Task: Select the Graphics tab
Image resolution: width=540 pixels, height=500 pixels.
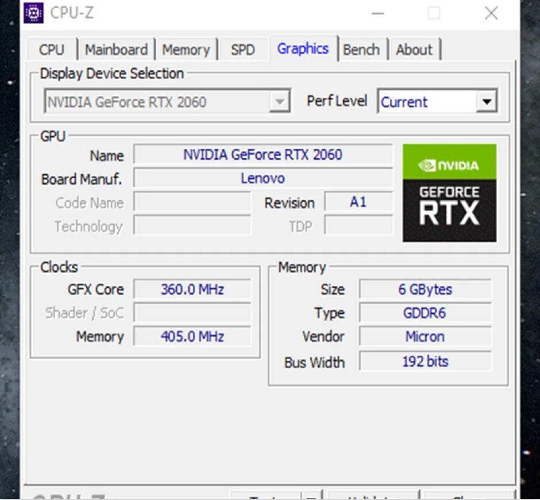Action: point(303,49)
